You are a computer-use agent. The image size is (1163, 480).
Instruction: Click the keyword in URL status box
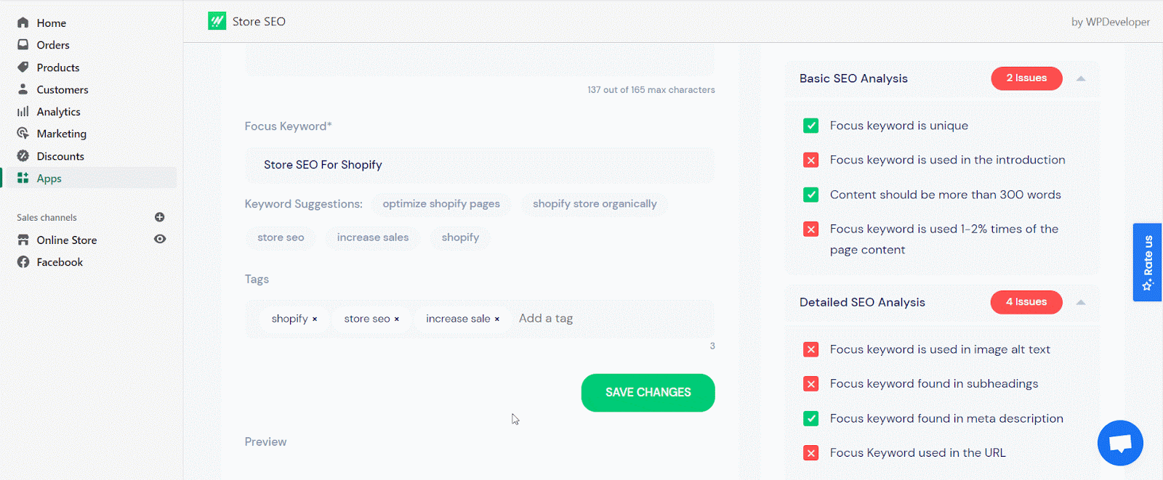click(x=811, y=452)
